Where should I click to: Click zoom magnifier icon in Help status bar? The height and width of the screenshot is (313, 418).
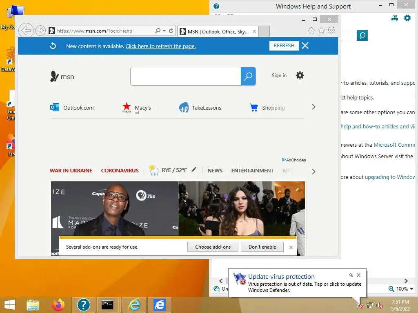pos(391,289)
